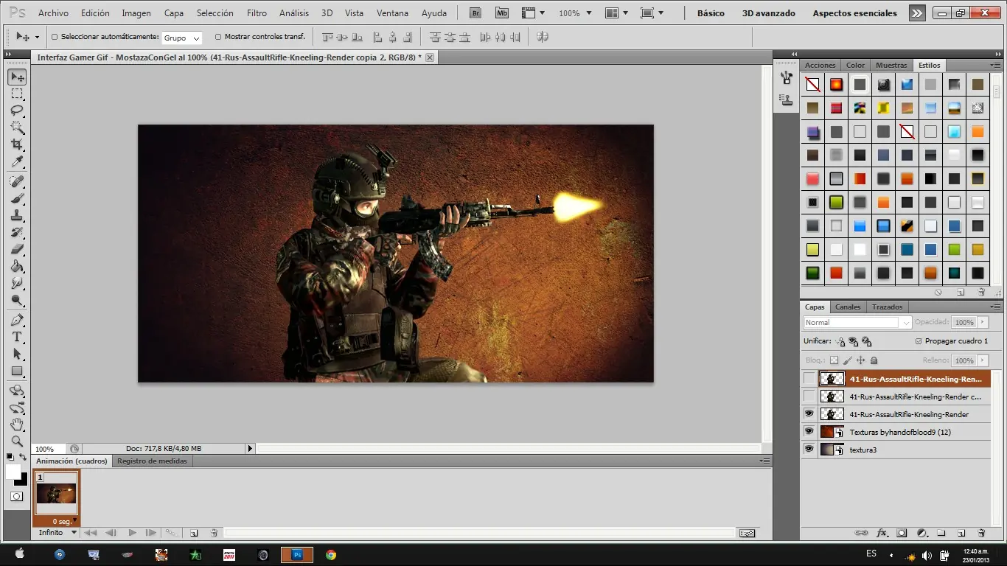1007x566 pixels.
Task: Duplicate the selected animation frame
Action: point(194,533)
